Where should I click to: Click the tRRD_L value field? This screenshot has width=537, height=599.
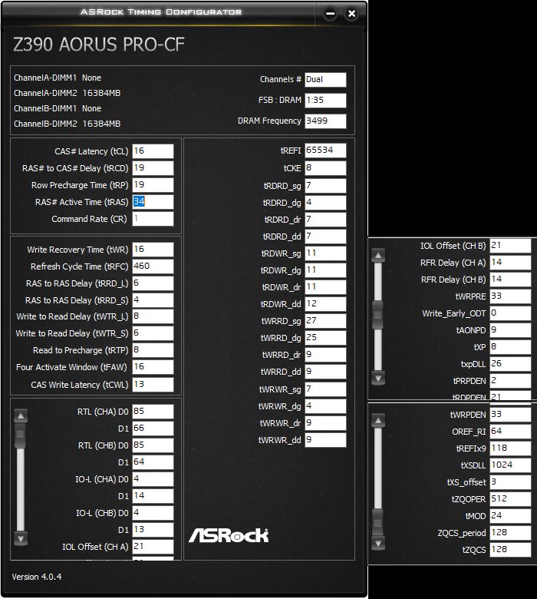153,283
